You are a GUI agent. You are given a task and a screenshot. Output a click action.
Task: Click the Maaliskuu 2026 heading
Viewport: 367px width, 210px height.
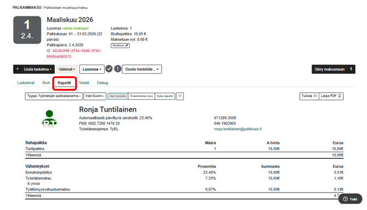70,20
